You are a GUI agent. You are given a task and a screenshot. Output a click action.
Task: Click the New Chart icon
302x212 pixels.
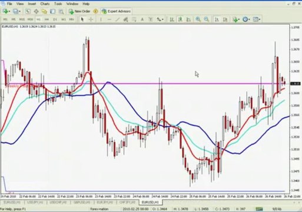pos(5,11)
